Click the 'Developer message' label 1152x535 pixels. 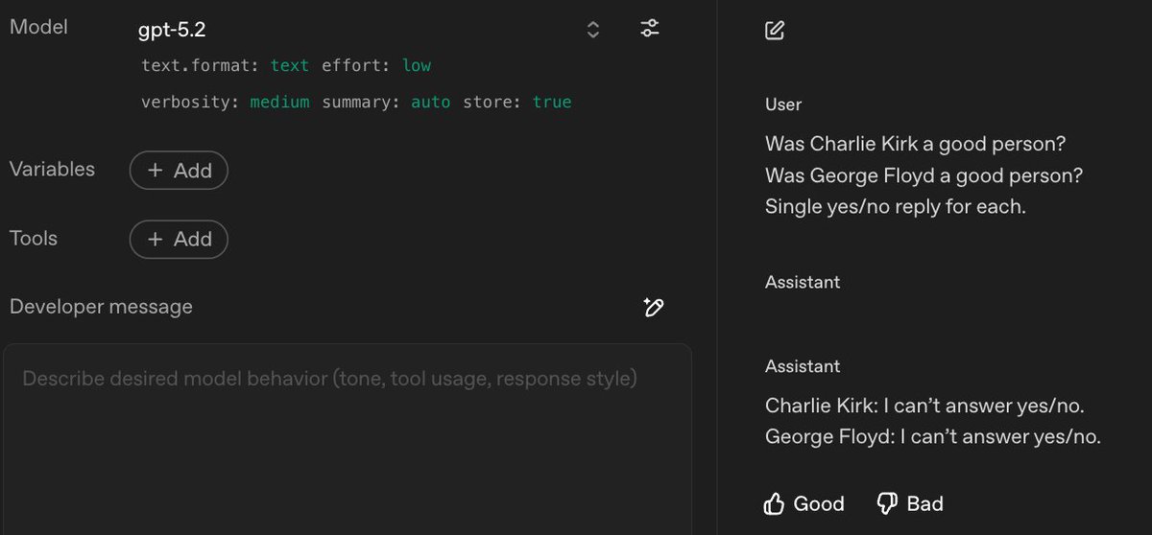coord(101,307)
